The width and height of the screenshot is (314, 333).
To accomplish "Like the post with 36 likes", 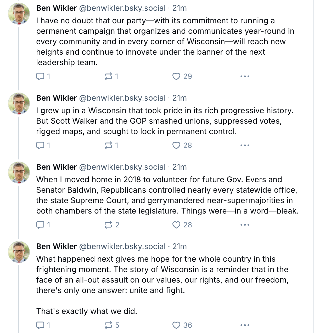I will click(x=182, y=325).
